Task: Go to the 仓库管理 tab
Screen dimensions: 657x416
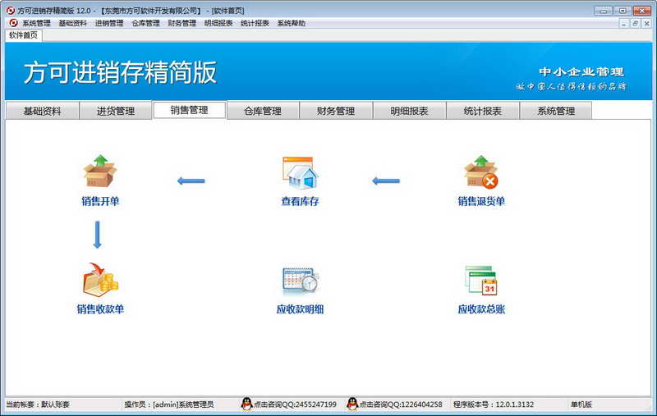Action: point(263,112)
